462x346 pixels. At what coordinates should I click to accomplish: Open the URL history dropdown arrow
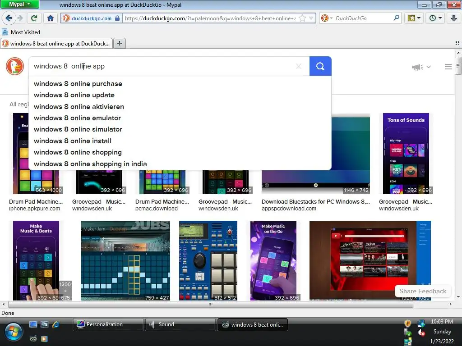tap(311, 18)
